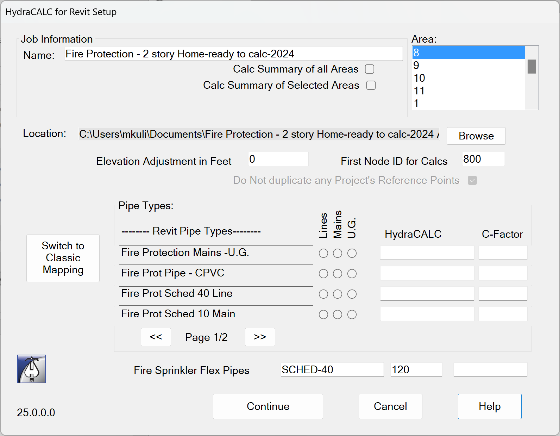
Task: Select U.G. radio for Fire Prot Sched 40 Line
Action: click(352, 294)
